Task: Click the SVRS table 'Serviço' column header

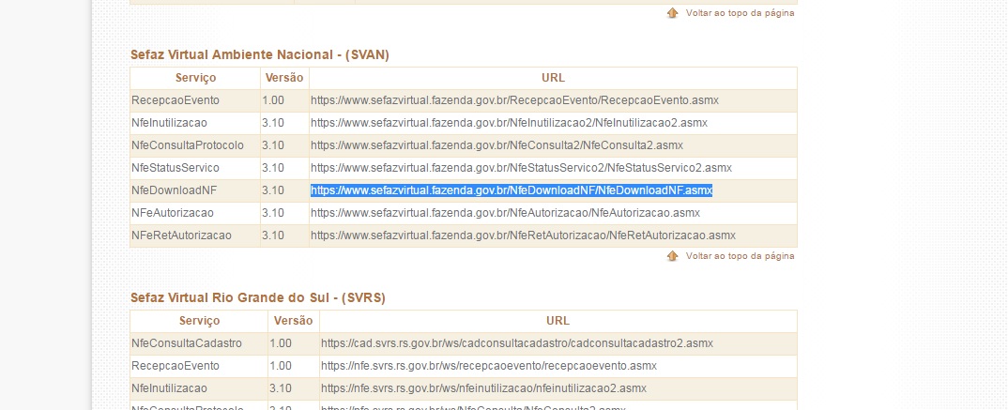Action: pyautogui.click(x=199, y=321)
